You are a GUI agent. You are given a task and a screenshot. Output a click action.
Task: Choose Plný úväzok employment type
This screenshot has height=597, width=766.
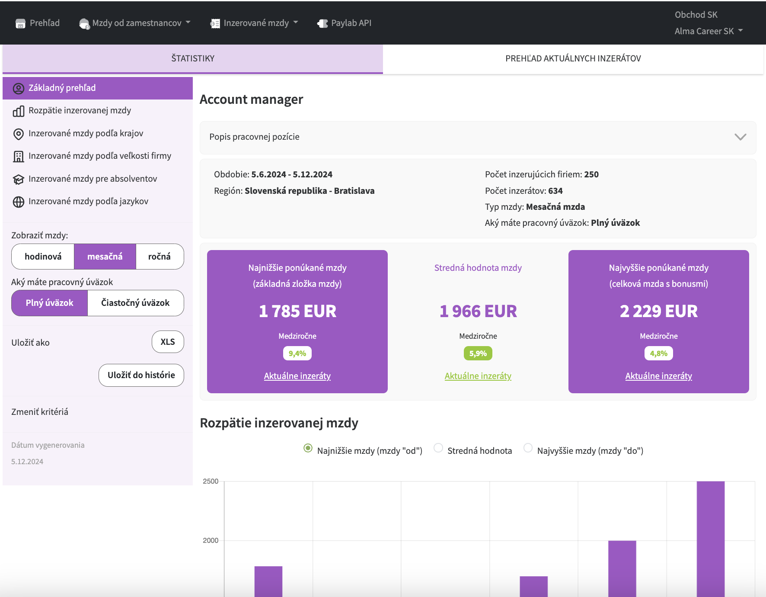point(50,303)
